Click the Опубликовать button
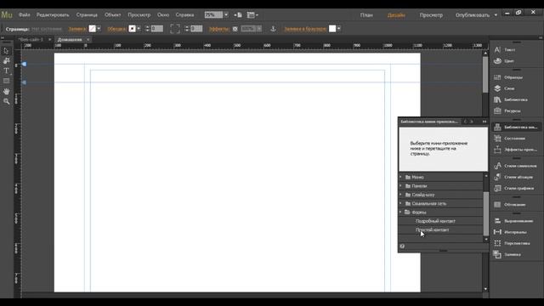The height and width of the screenshot is (306, 544). (473, 15)
